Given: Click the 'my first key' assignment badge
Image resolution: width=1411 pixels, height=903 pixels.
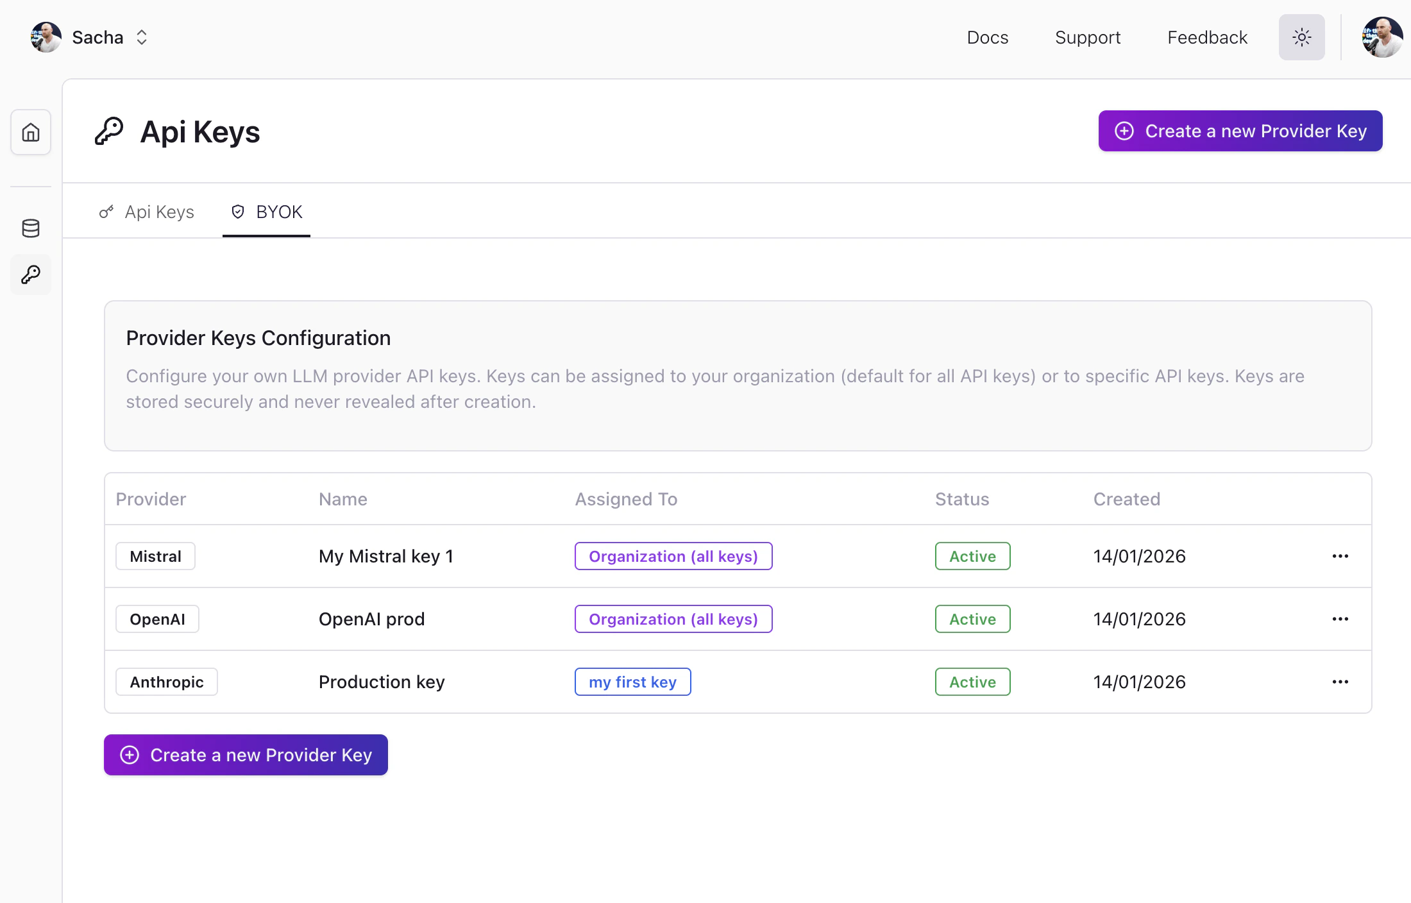Looking at the screenshot, I should (x=632, y=682).
